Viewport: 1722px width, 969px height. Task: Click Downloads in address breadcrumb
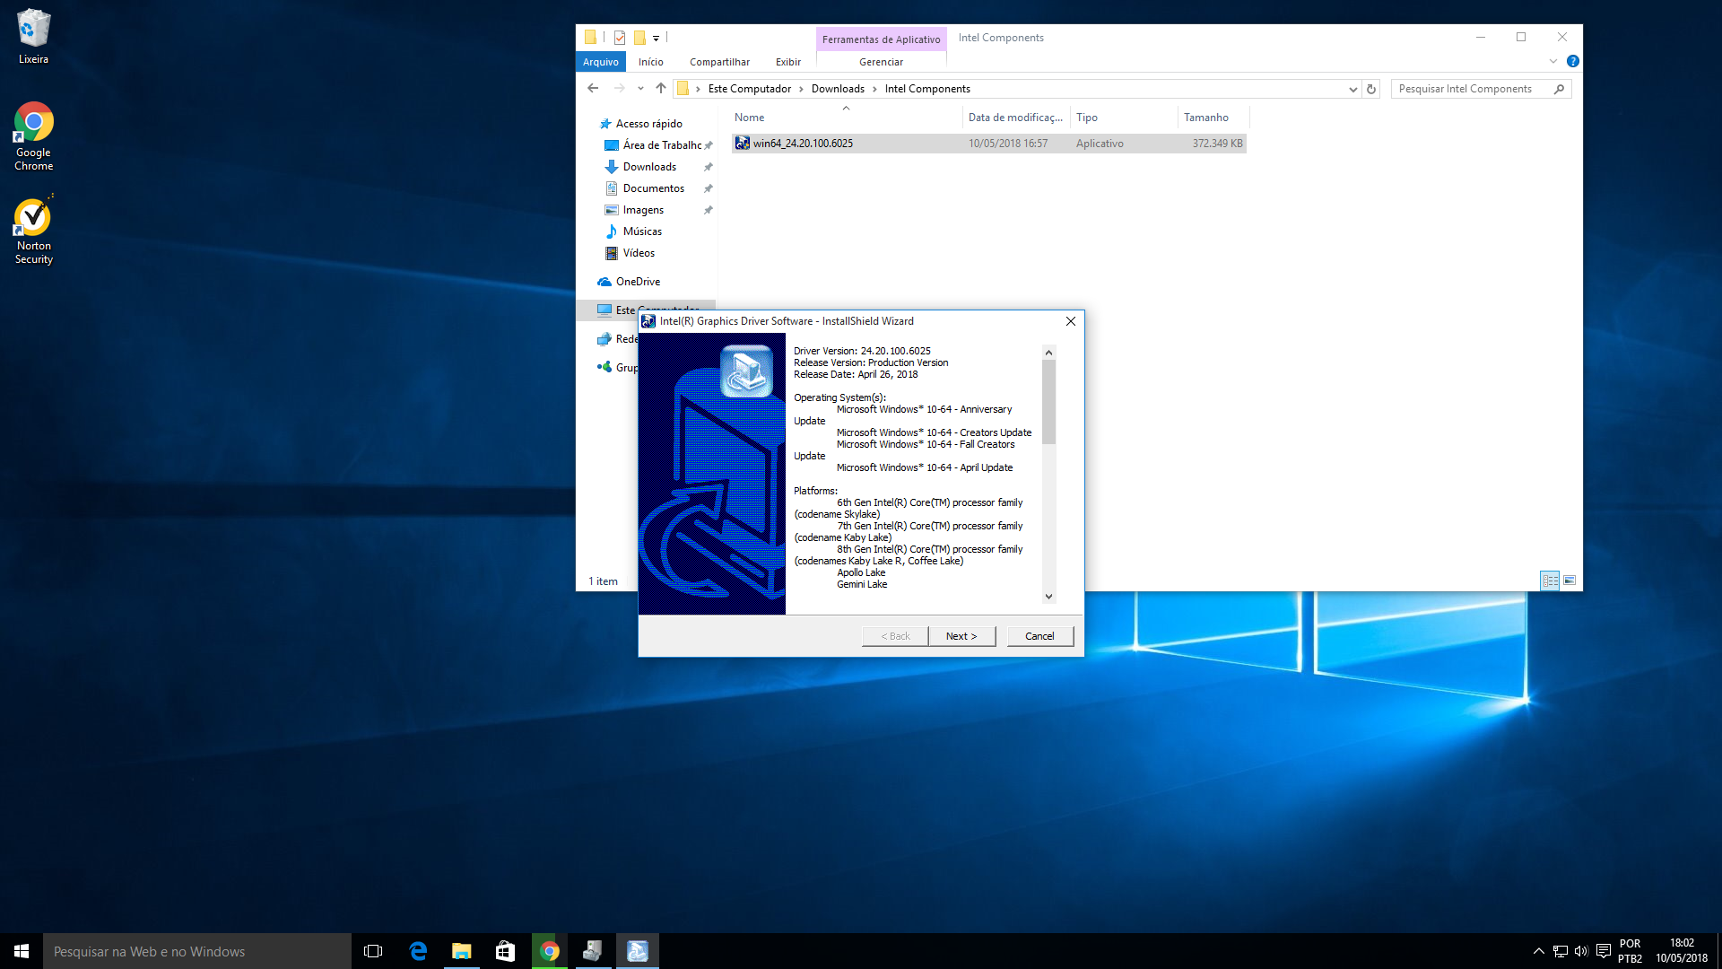click(838, 89)
